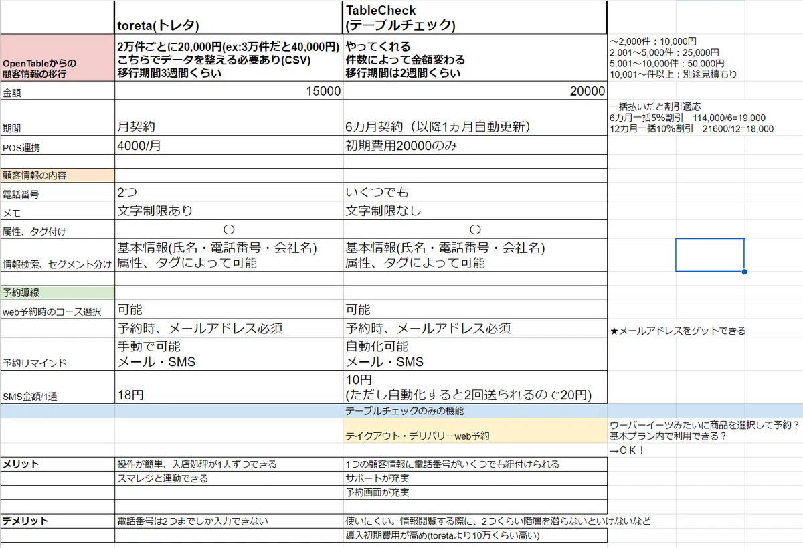The height and width of the screenshot is (548, 803).
Task: Select the '4000/月' cell
Action: [x=228, y=145]
